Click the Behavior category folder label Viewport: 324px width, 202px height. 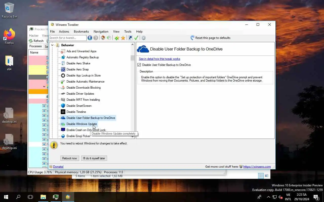click(x=68, y=45)
